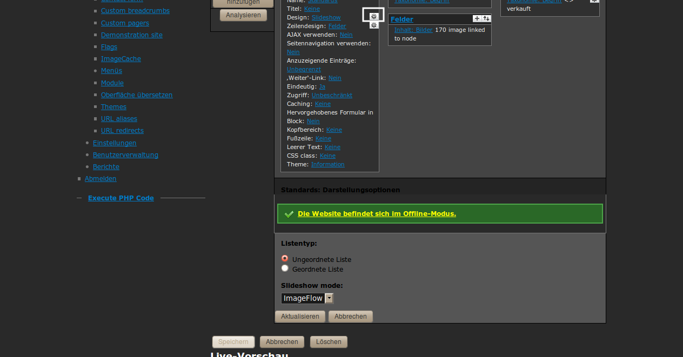The height and width of the screenshot is (357, 683).
Task: Click the Analysieren button
Action: pyautogui.click(x=243, y=15)
